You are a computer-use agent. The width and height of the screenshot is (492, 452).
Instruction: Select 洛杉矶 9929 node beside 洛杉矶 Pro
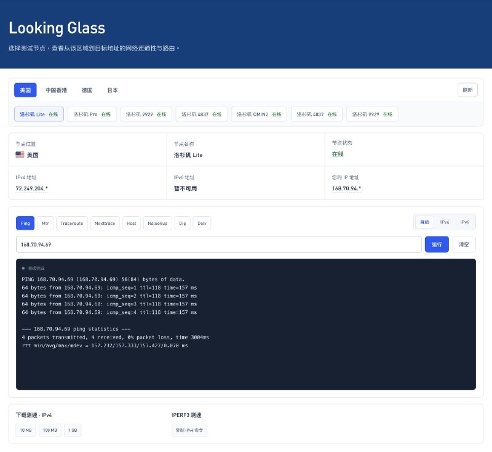146,115
